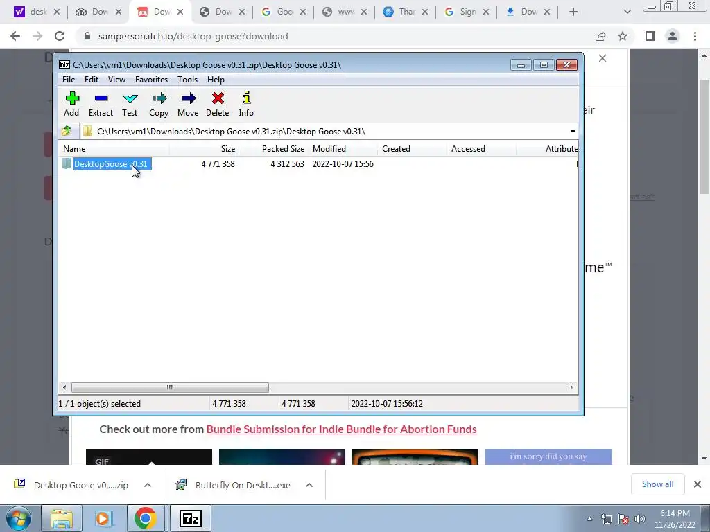Click Show all downloads

click(657, 484)
